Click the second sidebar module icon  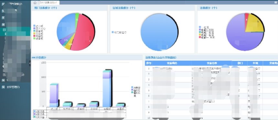(3, 11)
